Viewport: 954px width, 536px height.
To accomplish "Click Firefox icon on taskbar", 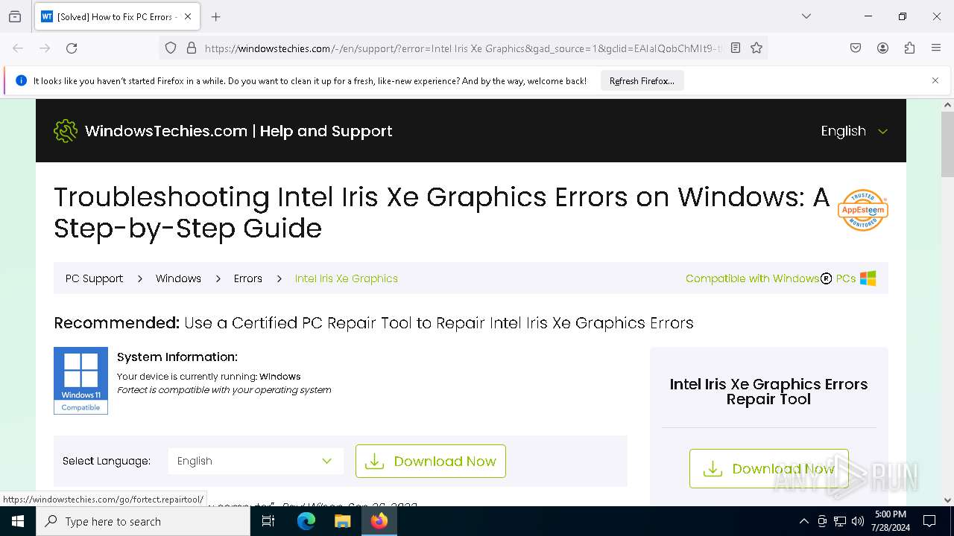I will click(x=379, y=521).
